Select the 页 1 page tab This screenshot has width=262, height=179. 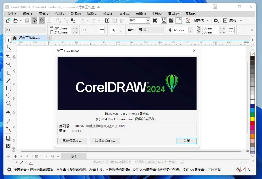[x=74, y=157]
